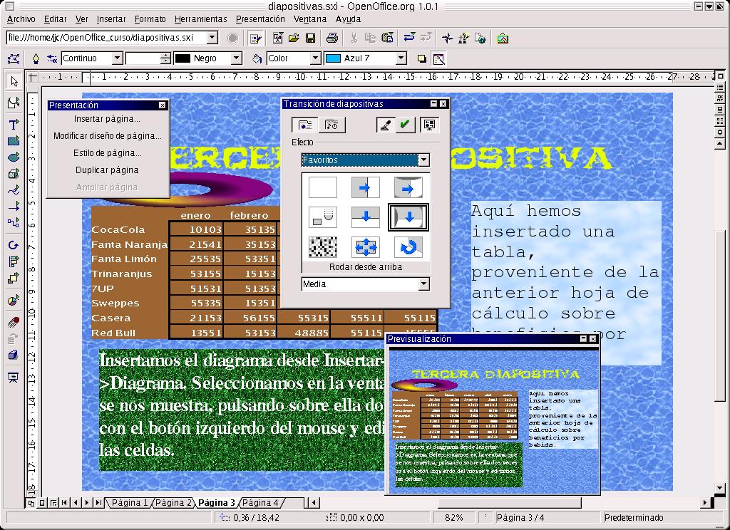Switch to the Página 4 tab

pos(260,503)
